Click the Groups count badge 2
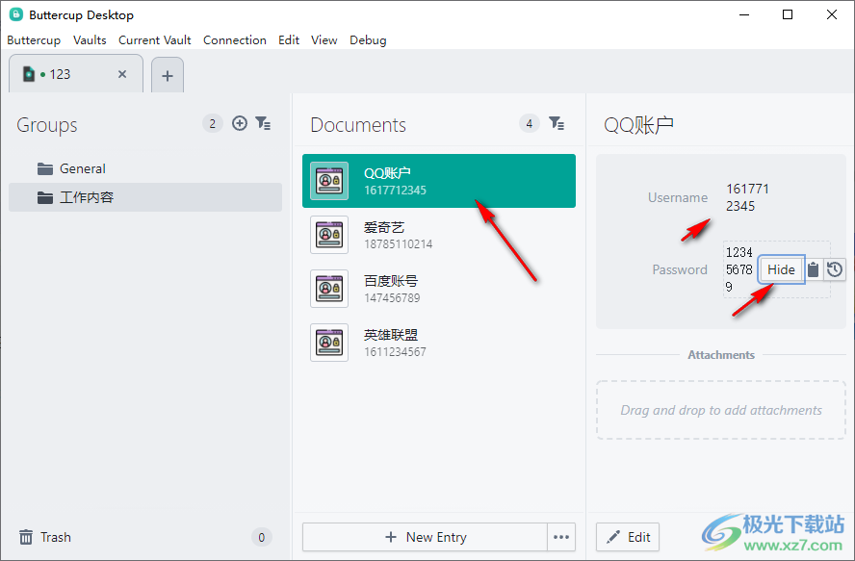This screenshot has height=561, width=855. coord(212,124)
